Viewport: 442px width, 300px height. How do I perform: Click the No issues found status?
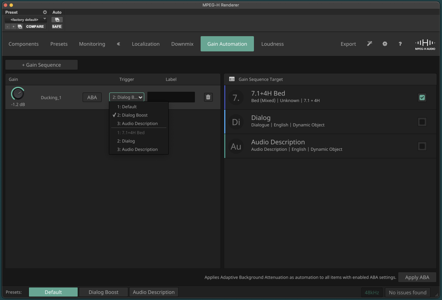pyautogui.click(x=408, y=292)
